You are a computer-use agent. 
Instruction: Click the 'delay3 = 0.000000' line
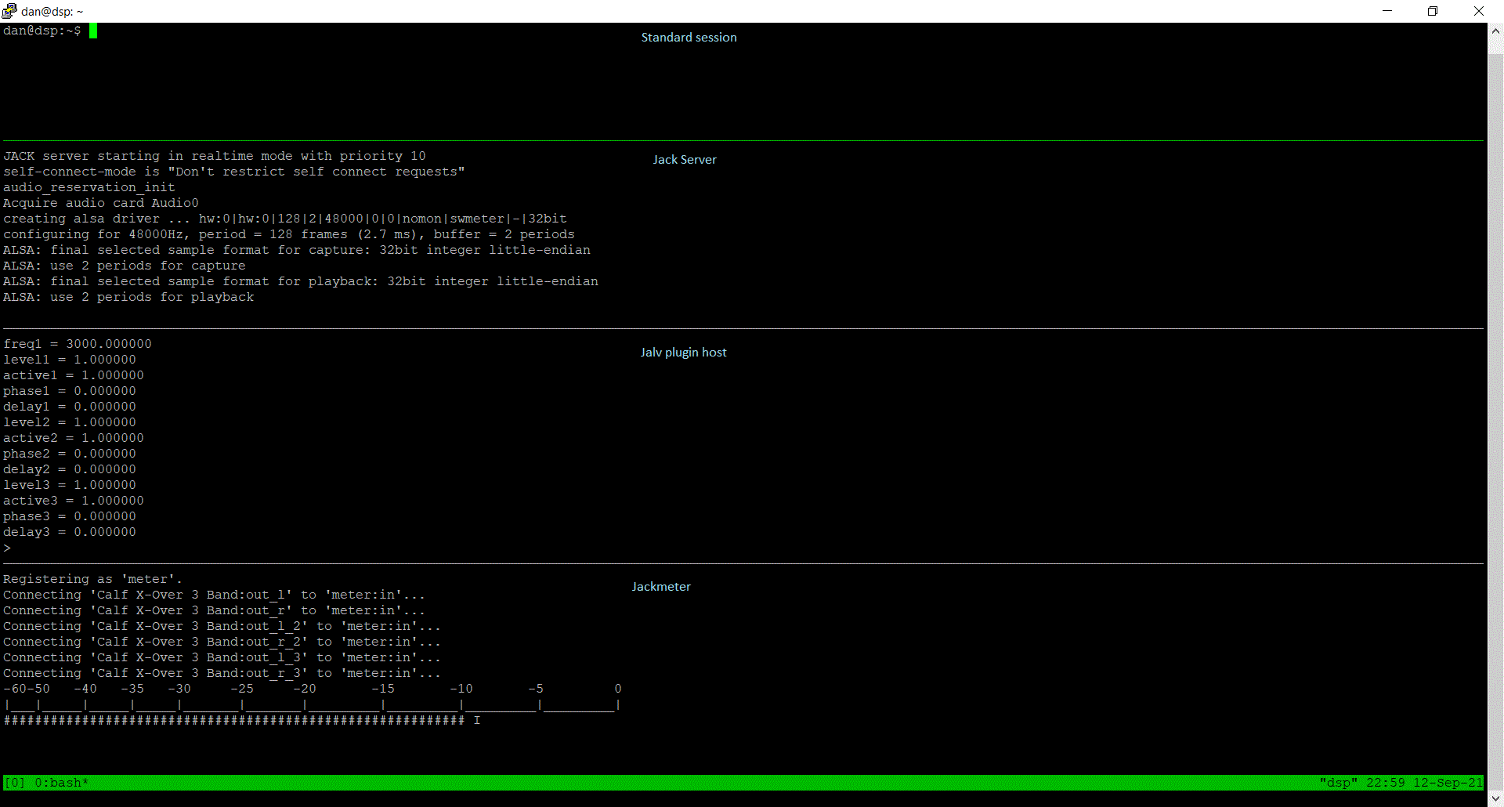(70, 532)
